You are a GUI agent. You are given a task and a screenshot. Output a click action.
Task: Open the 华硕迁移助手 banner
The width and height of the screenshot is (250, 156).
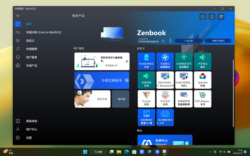102,80
